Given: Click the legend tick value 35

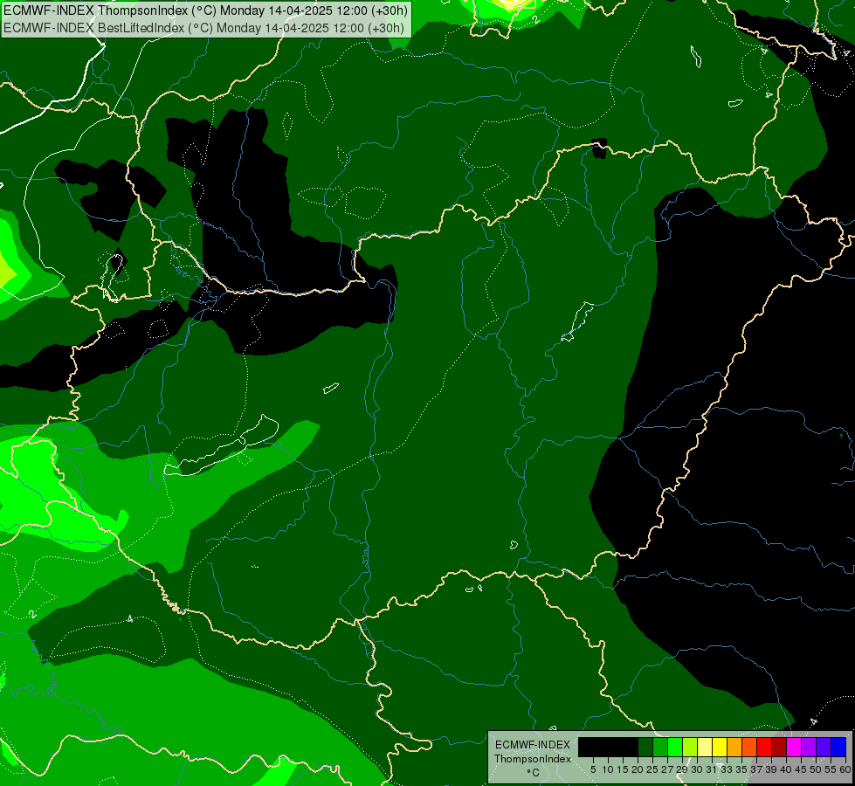Looking at the screenshot, I should click(x=741, y=769).
